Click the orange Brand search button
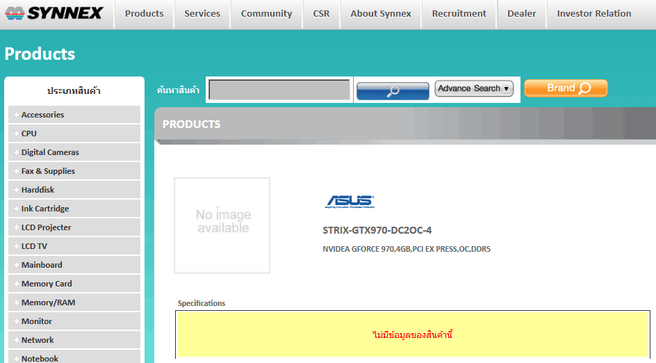This screenshot has width=656, height=363. [x=566, y=88]
